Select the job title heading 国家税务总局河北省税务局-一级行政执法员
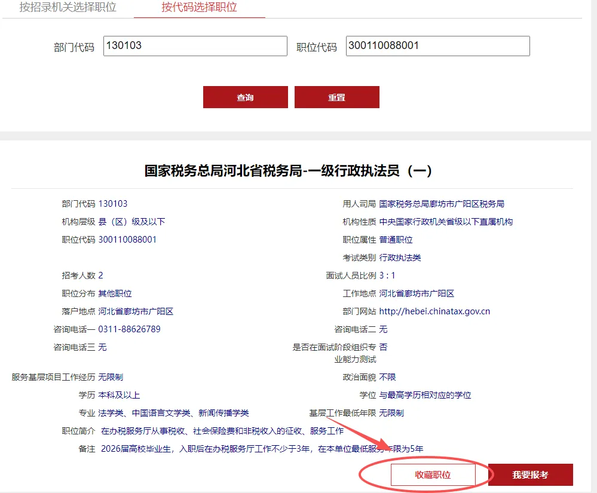Screen dimensions: 597x493 pos(288,170)
